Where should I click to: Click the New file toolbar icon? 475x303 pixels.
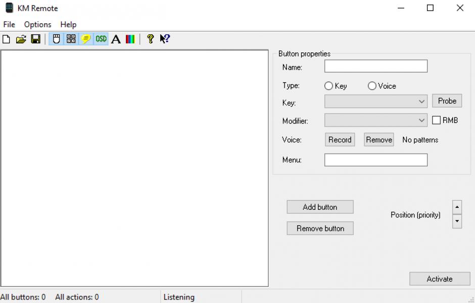click(7, 39)
